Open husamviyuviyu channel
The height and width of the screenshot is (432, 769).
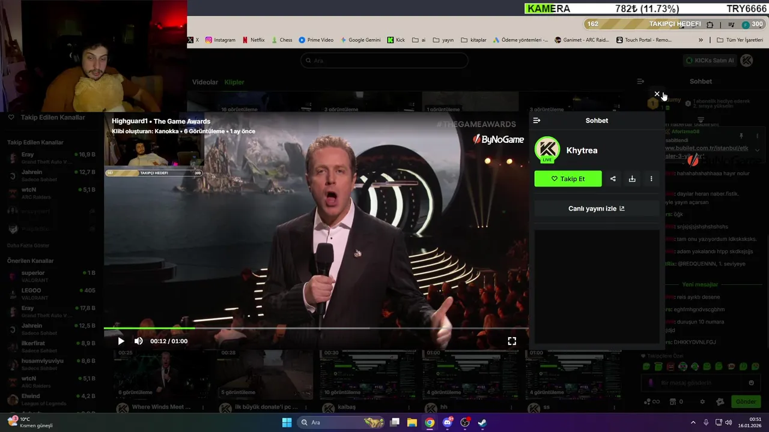click(51, 364)
